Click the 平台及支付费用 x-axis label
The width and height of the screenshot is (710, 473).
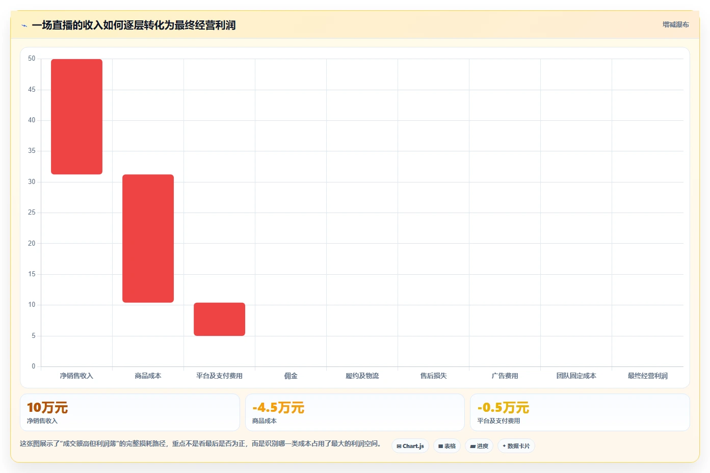(219, 376)
